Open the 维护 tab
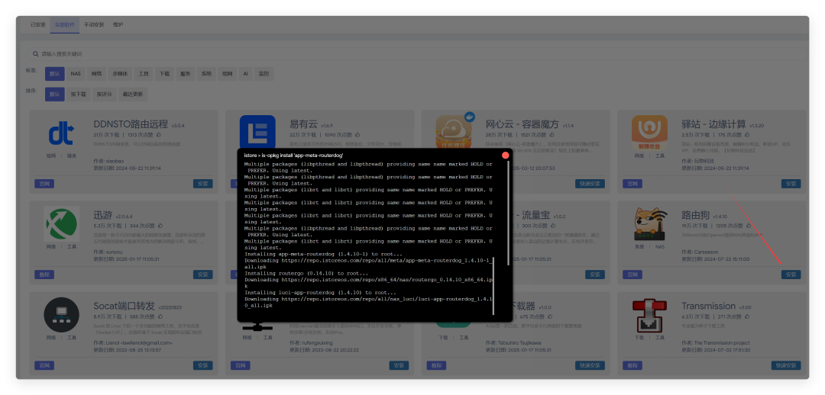The image size is (825, 395). (118, 24)
